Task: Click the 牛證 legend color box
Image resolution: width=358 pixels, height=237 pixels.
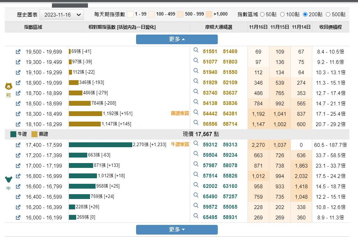Action: point(13,134)
